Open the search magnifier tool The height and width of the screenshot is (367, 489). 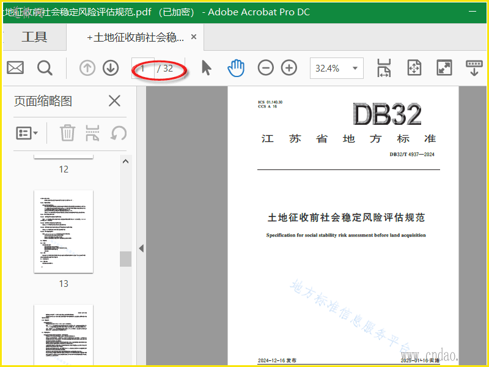(45, 68)
